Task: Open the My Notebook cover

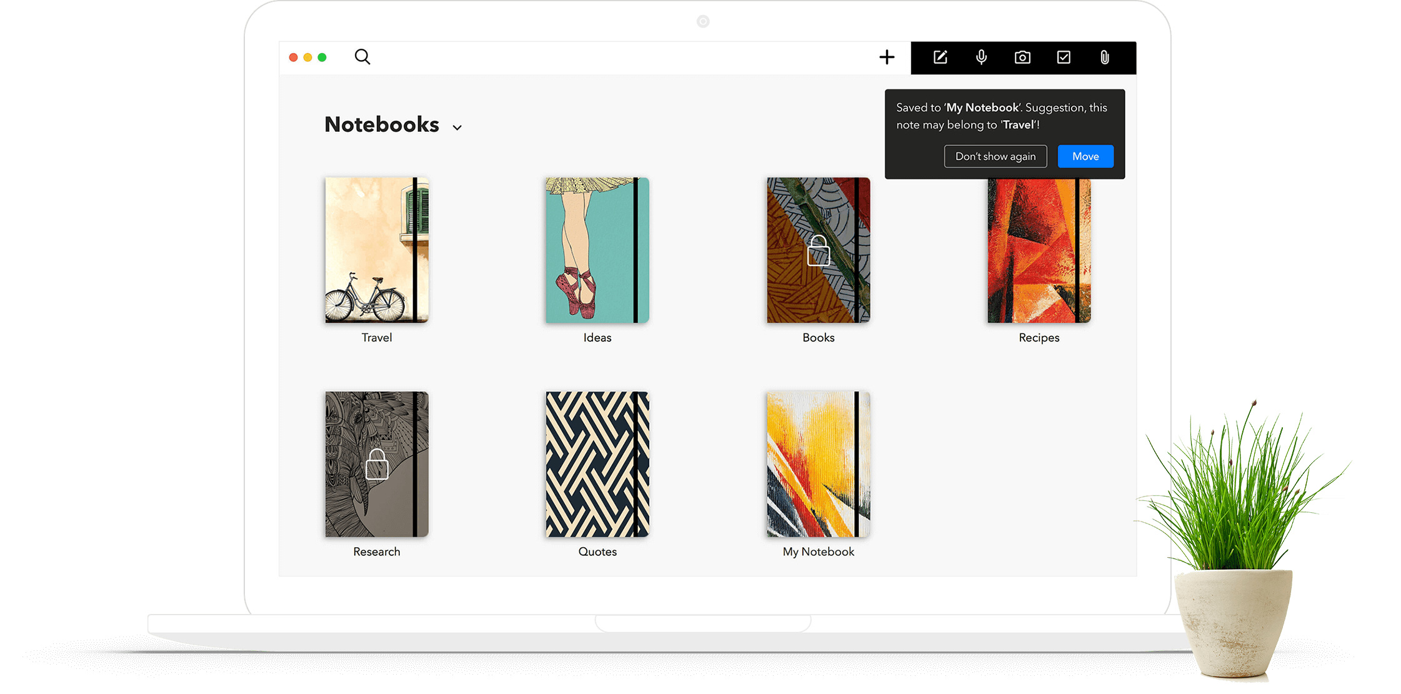Action: click(818, 464)
